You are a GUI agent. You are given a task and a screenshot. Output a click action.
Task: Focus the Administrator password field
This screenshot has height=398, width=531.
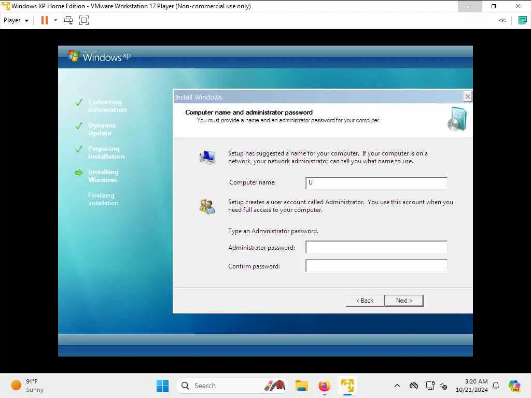(x=376, y=247)
